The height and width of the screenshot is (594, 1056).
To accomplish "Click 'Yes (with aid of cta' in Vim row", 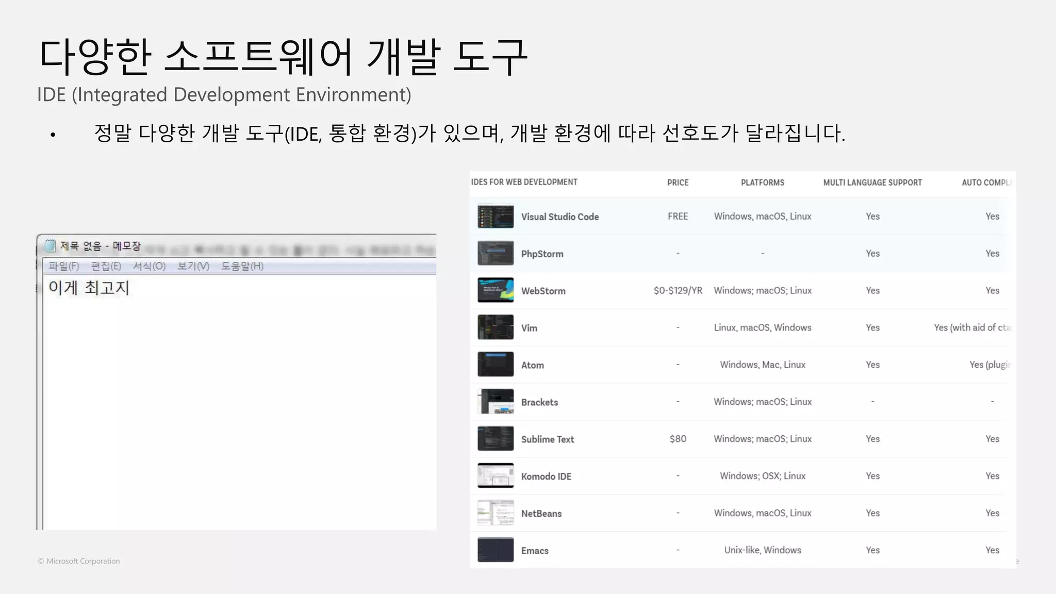I will click(x=972, y=328).
